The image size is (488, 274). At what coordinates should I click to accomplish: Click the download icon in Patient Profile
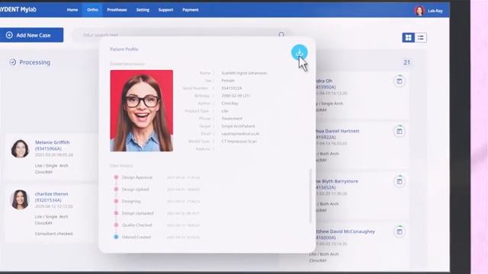(299, 53)
